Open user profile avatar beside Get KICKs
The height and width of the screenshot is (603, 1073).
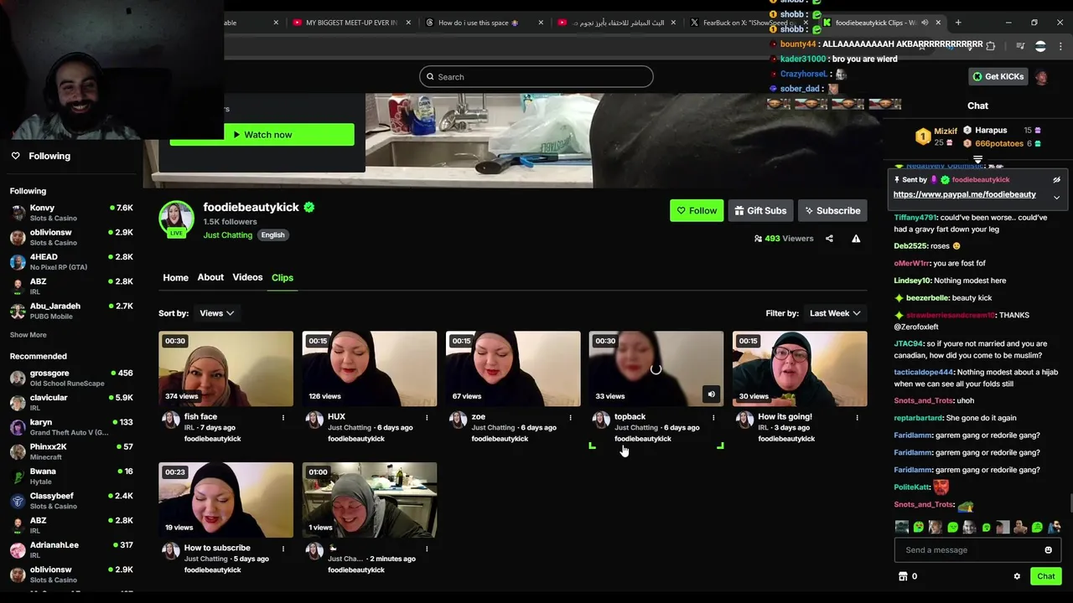(x=1041, y=77)
